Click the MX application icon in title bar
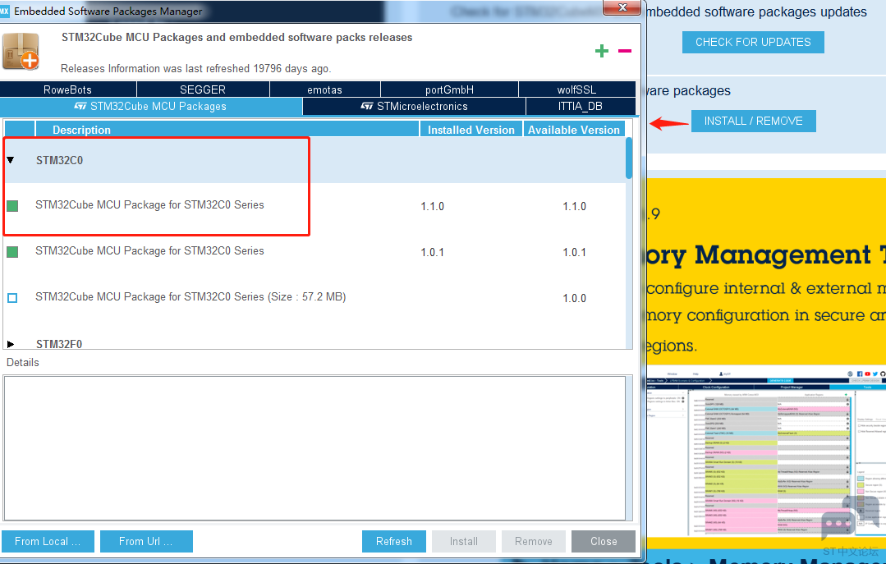The image size is (886, 564). (x=5, y=11)
